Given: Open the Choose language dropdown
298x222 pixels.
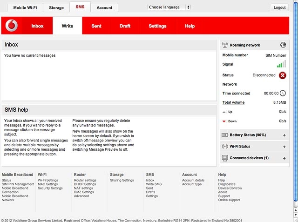Looking at the screenshot, I should tap(169, 7).
